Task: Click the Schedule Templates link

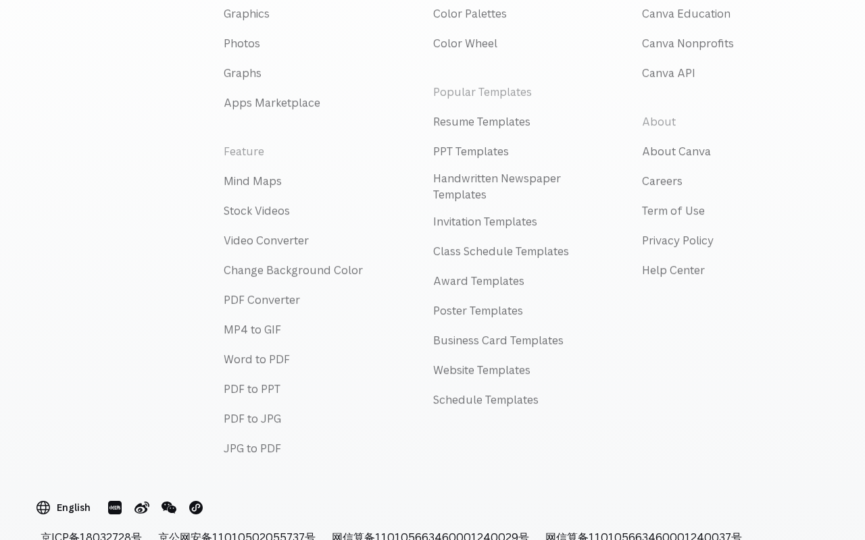Action: coord(486,400)
